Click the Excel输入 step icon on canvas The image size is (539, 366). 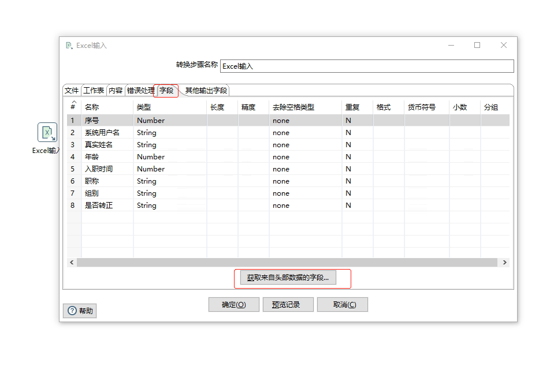tap(47, 132)
